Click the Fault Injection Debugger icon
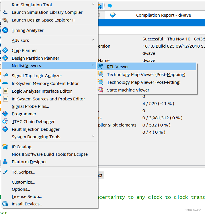Screen dimensions: 205x214 (x=5, y=129)
